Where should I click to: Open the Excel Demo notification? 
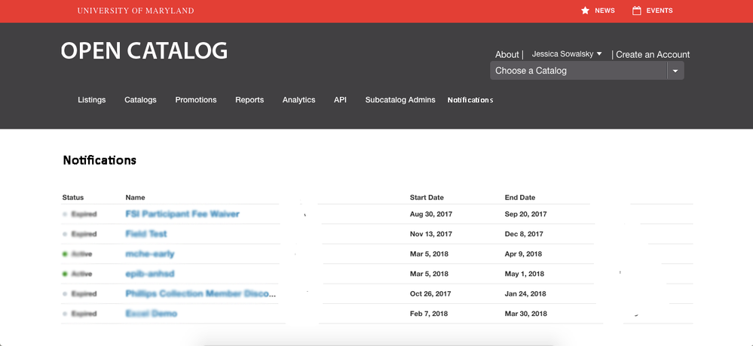coord(152,314)
